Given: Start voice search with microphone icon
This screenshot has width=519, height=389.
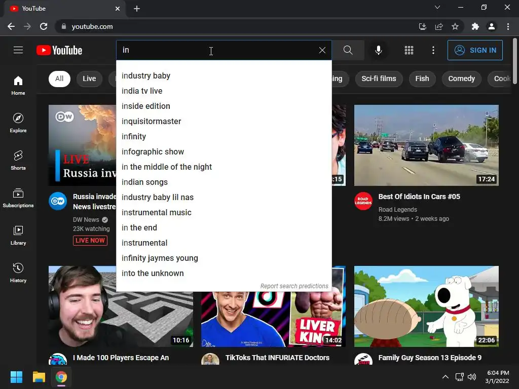Looking at the screenshot, I should point(378,50).
